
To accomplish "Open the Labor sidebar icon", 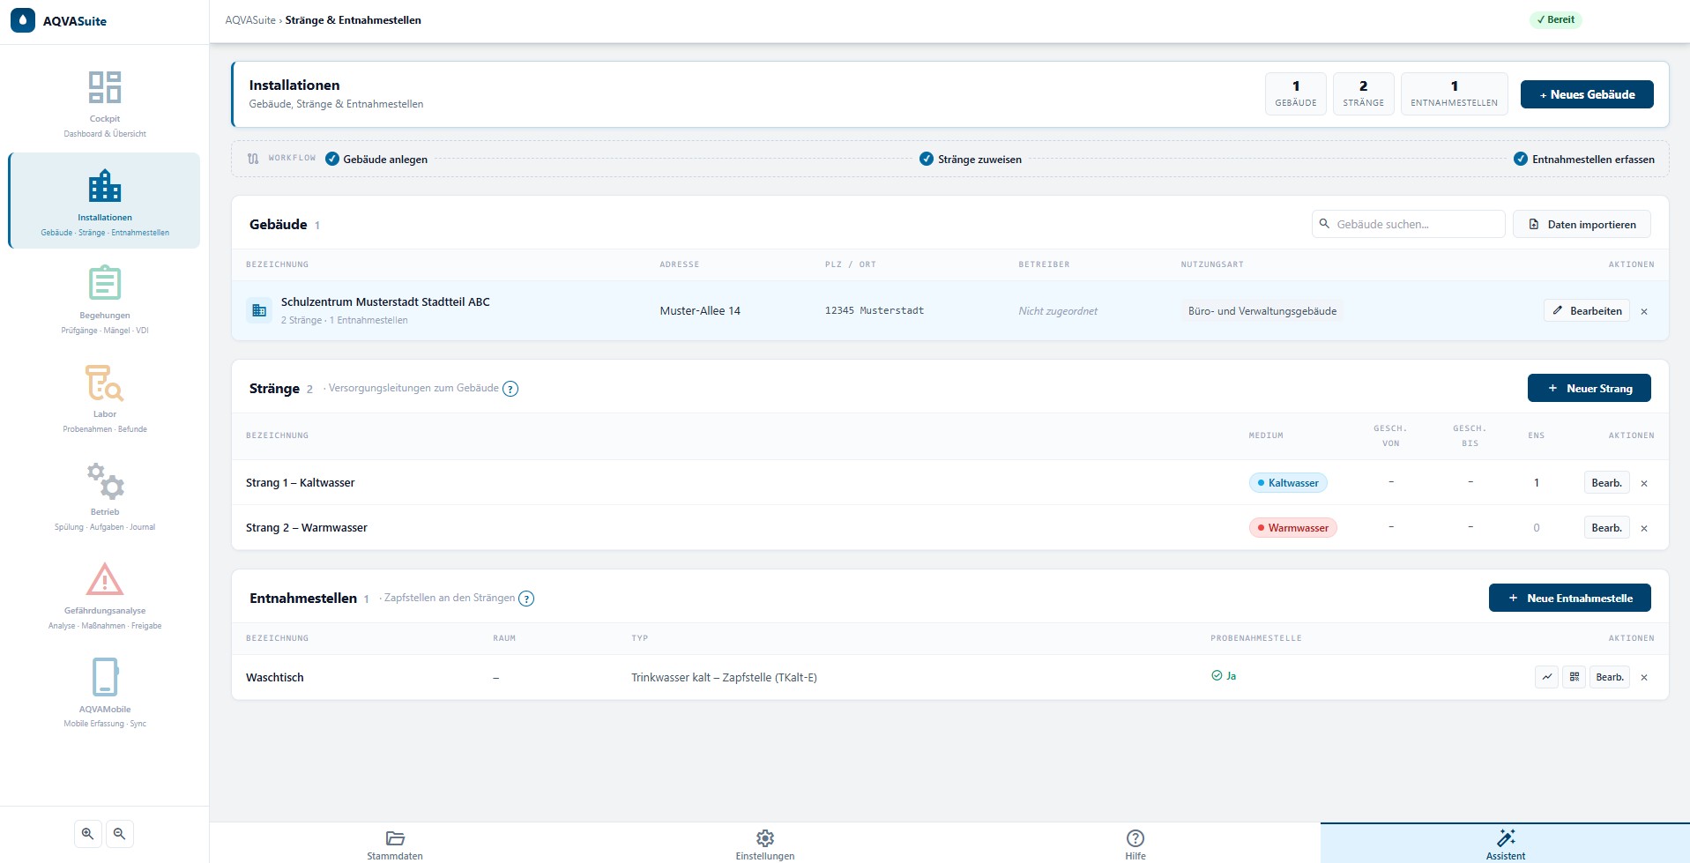I will (105, 383).
